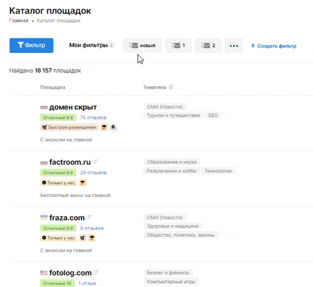Select saved filter number 1

click(178, 46)
